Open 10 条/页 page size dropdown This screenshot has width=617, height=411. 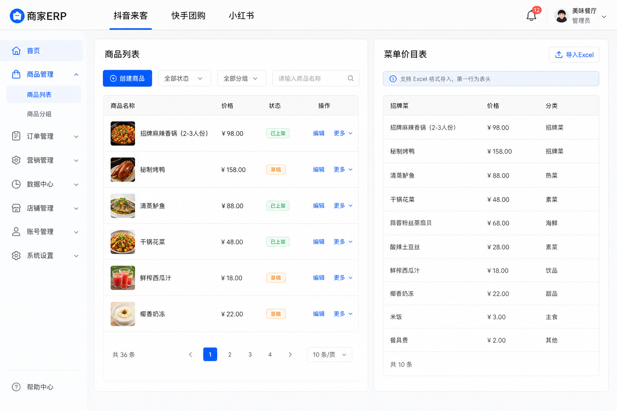[329, 354]
